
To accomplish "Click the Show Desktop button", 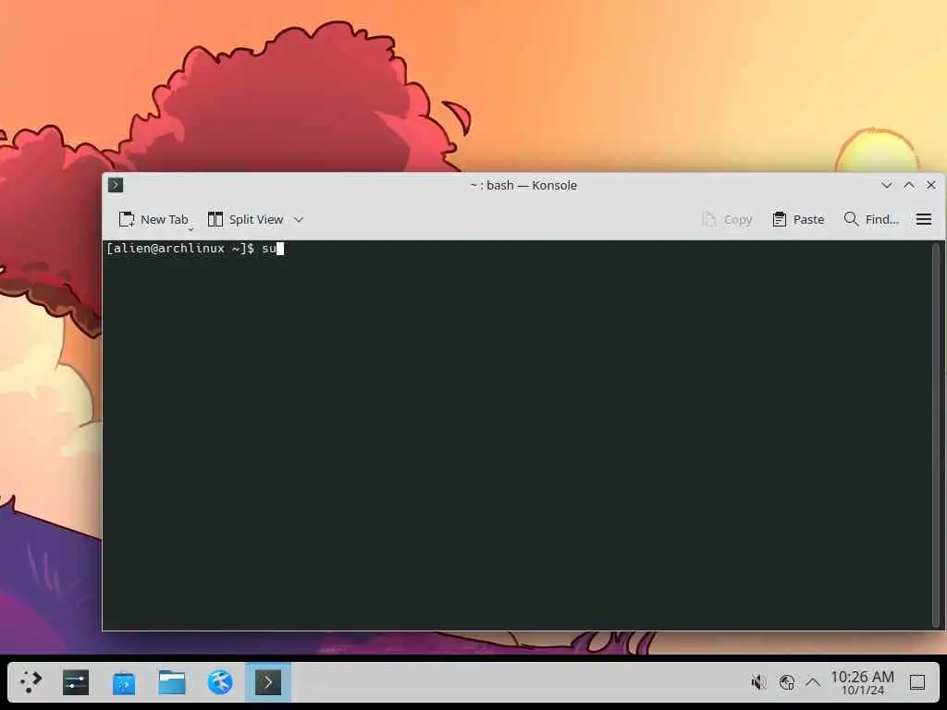I will [917, 682].
